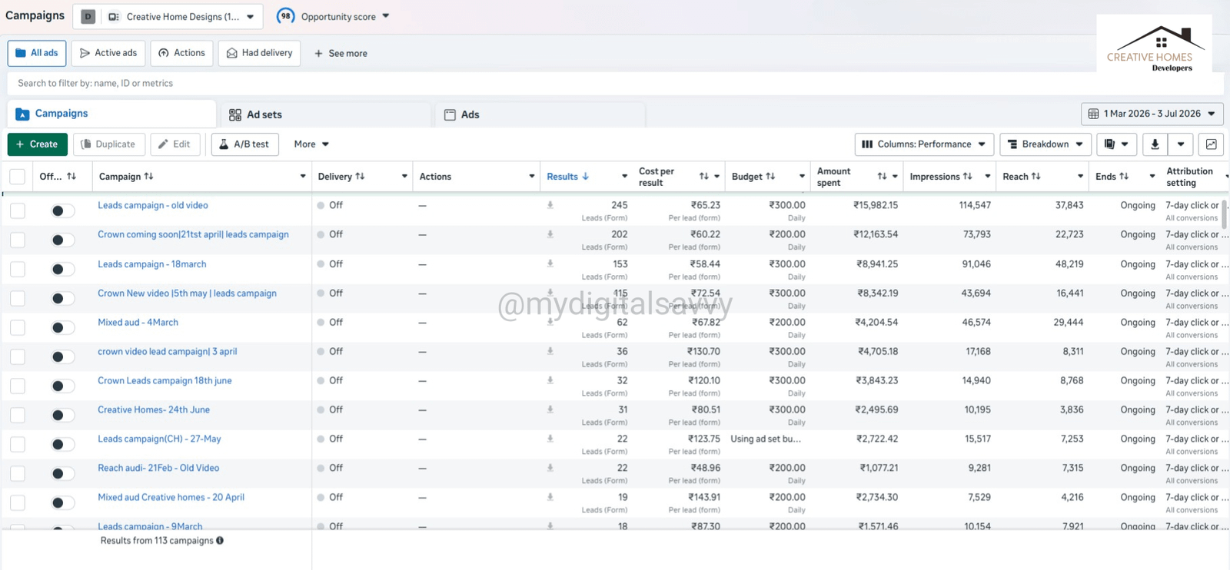1230x570 pixels.
Task: Click download leads icon for Mixed aud - 4March
Action: click(x=550, y=322)
